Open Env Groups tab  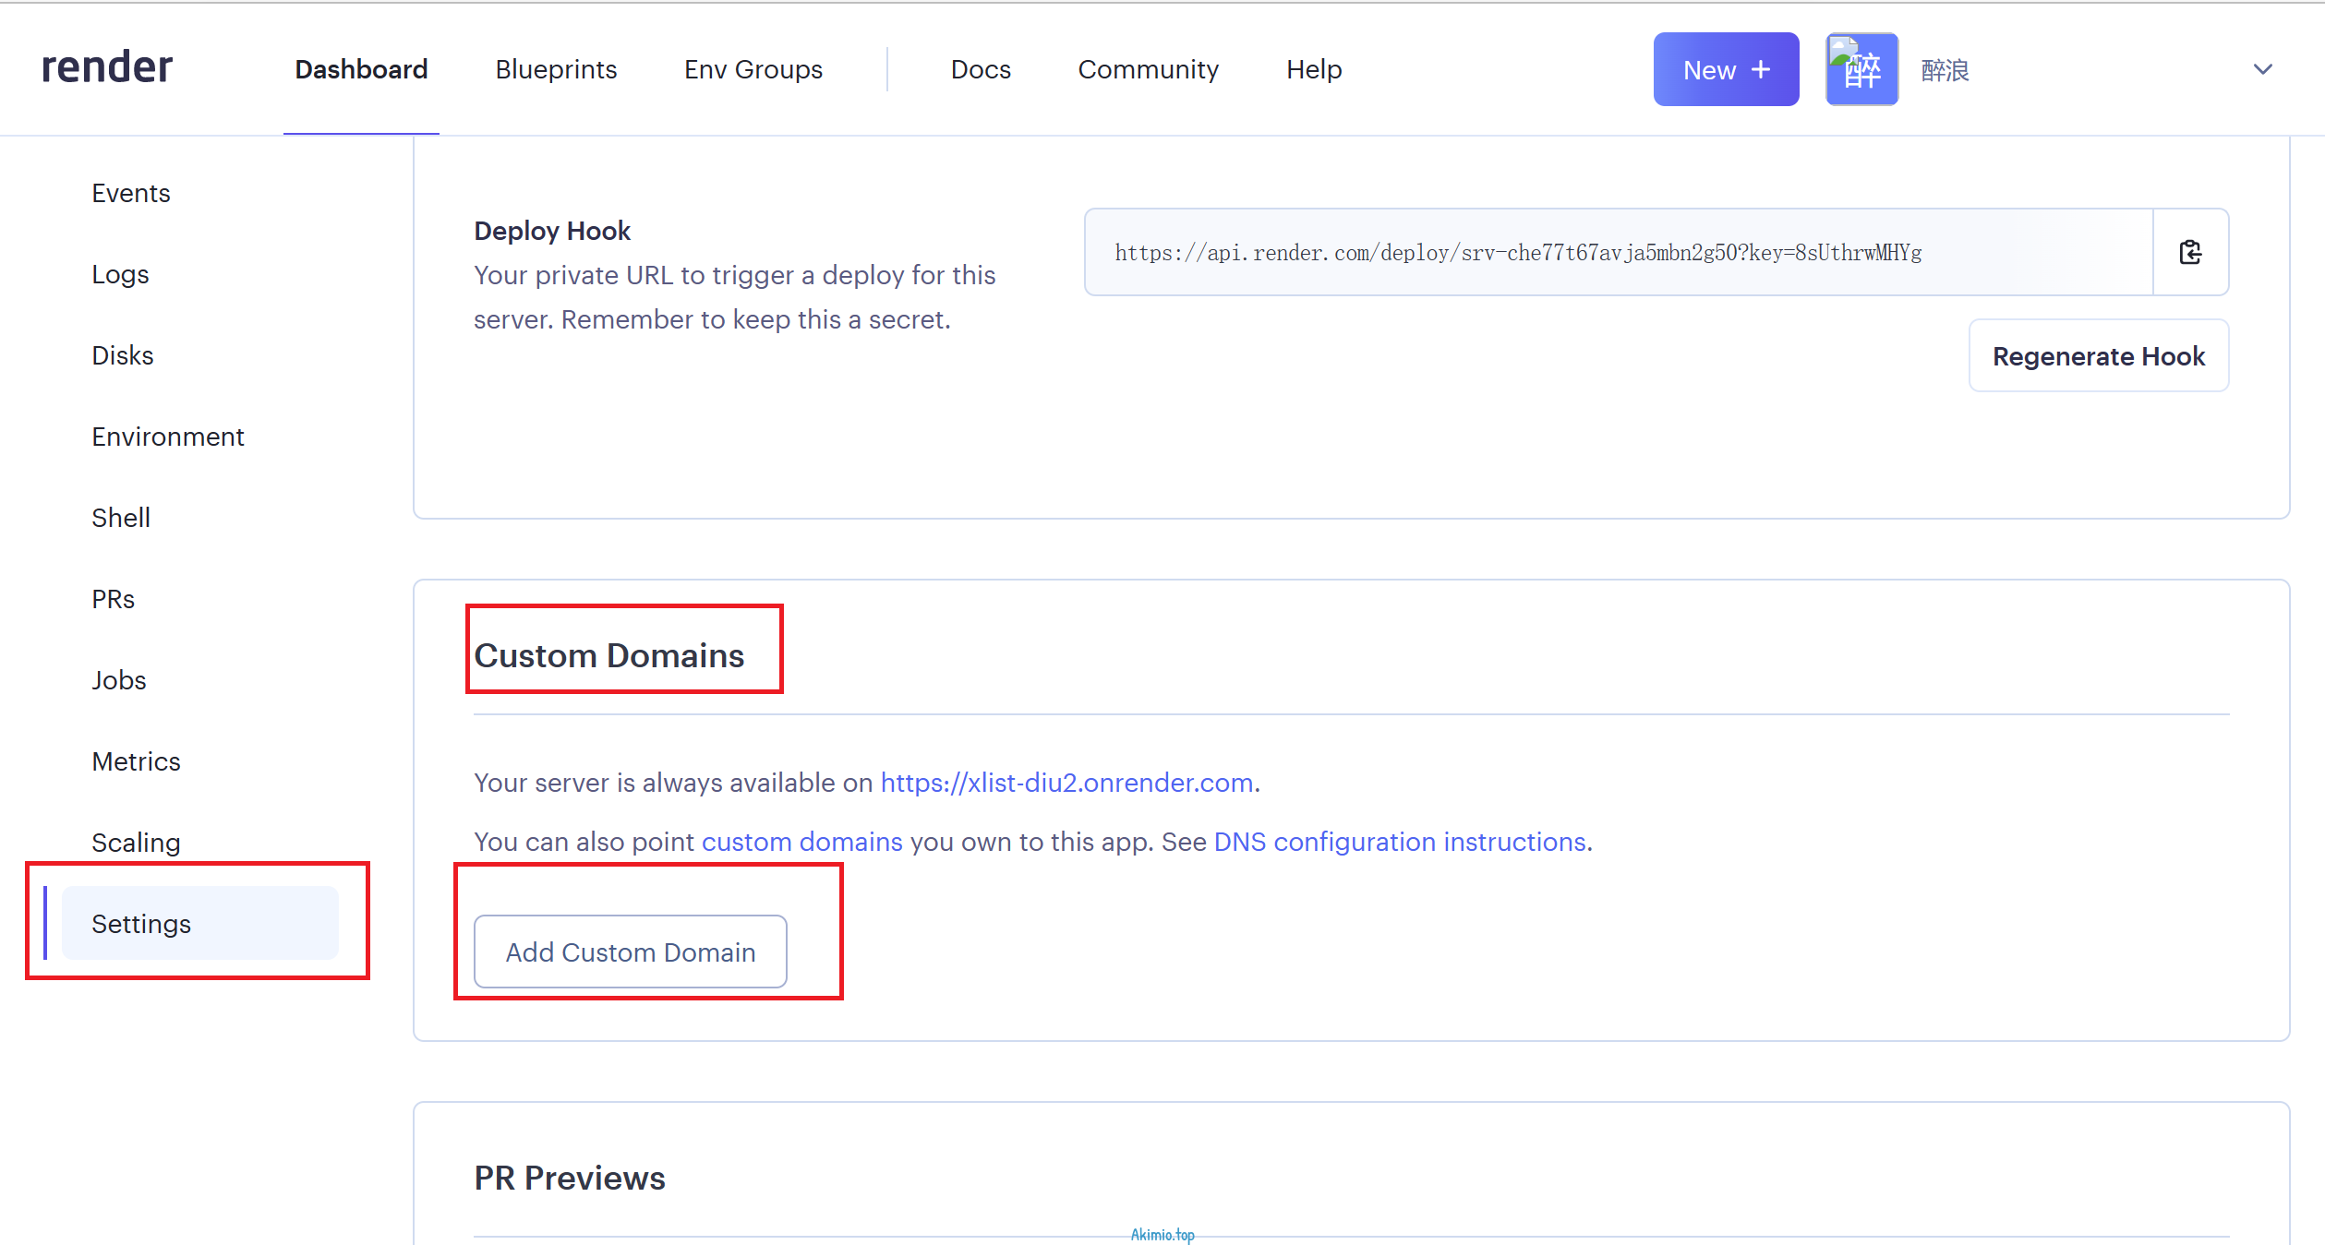click(753, 69)
